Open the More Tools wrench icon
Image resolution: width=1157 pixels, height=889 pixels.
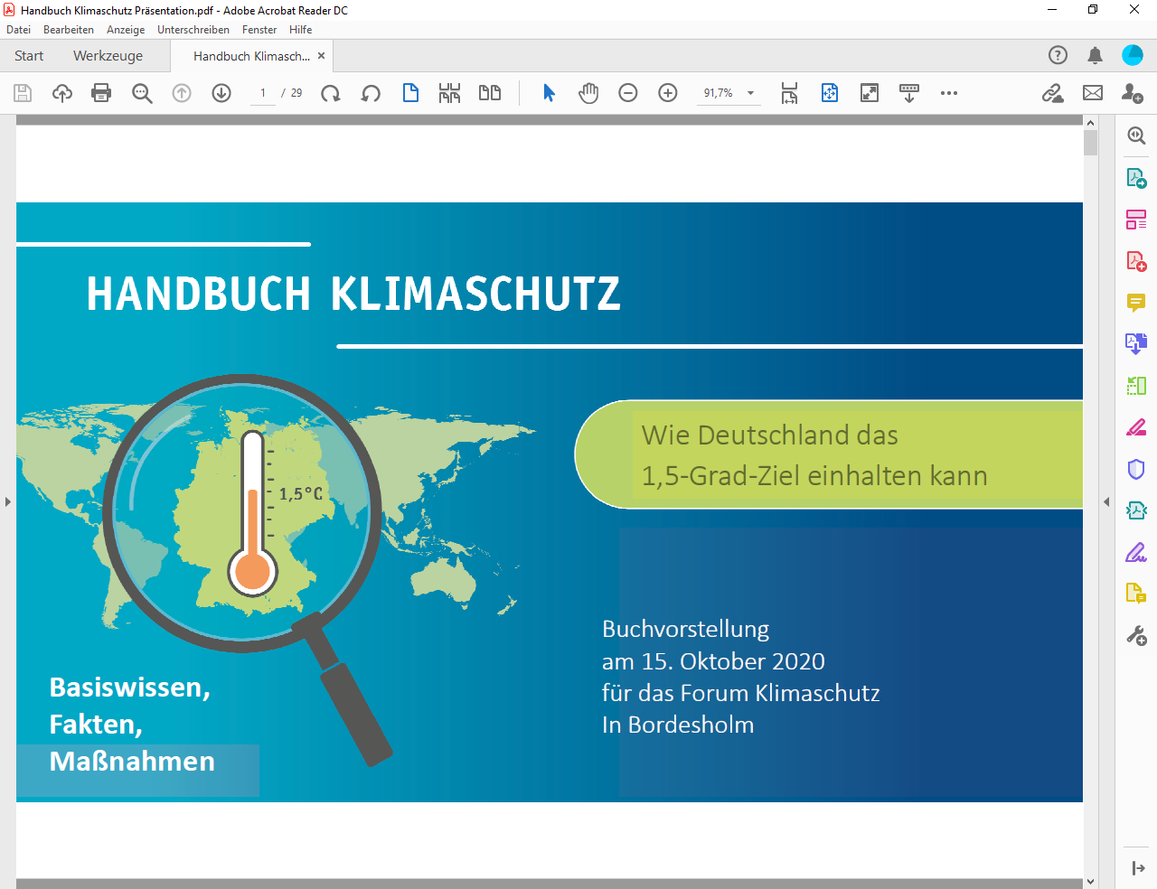pyautogui.click(x=1136, y=636)
